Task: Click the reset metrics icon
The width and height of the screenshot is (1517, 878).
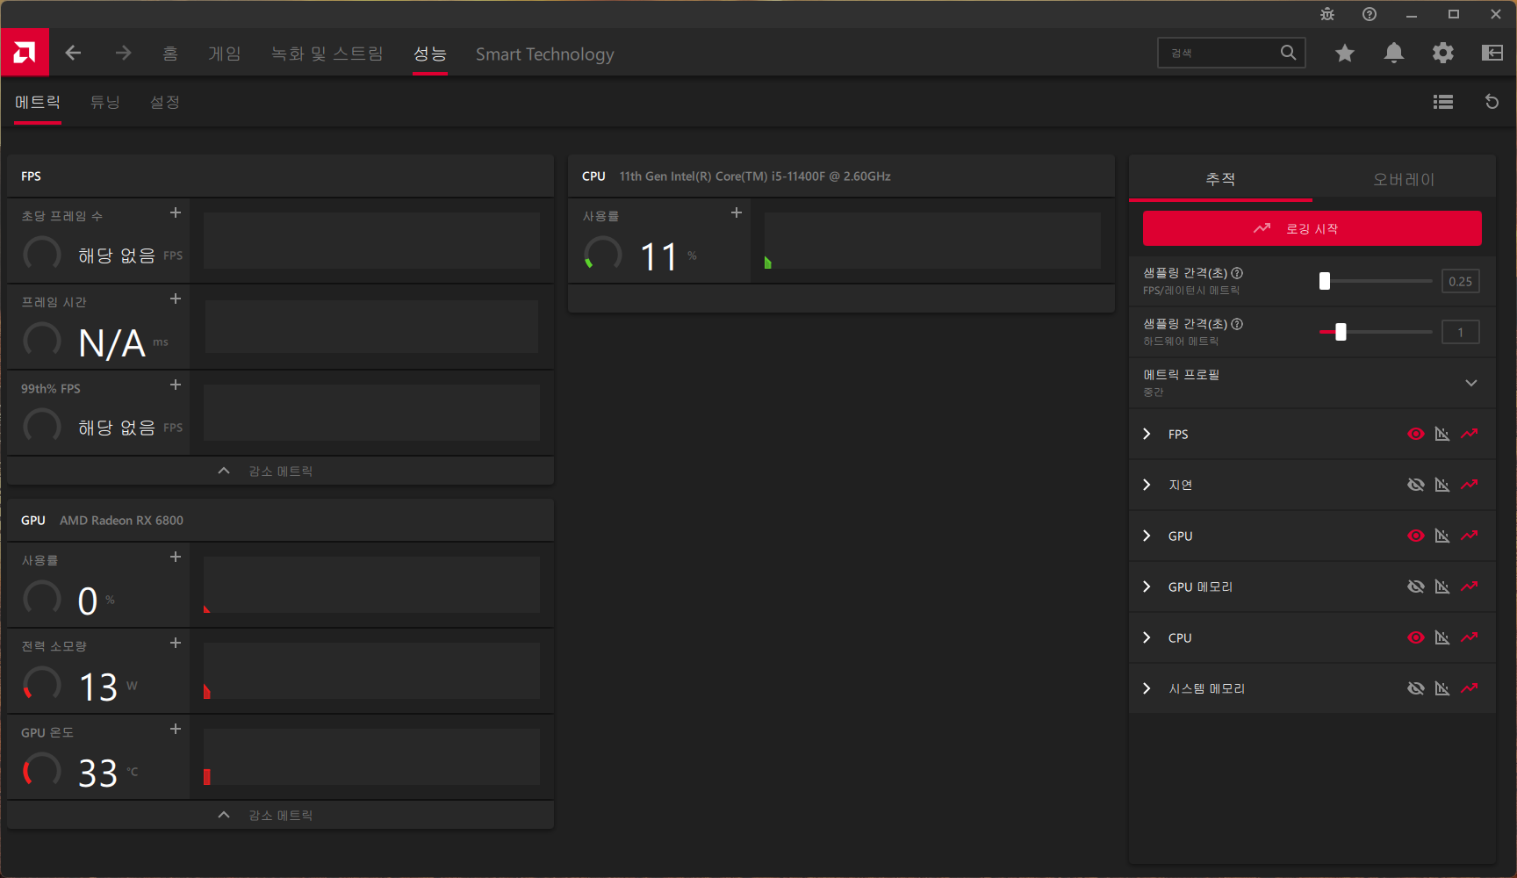Action: click(x=1492, y=102)
